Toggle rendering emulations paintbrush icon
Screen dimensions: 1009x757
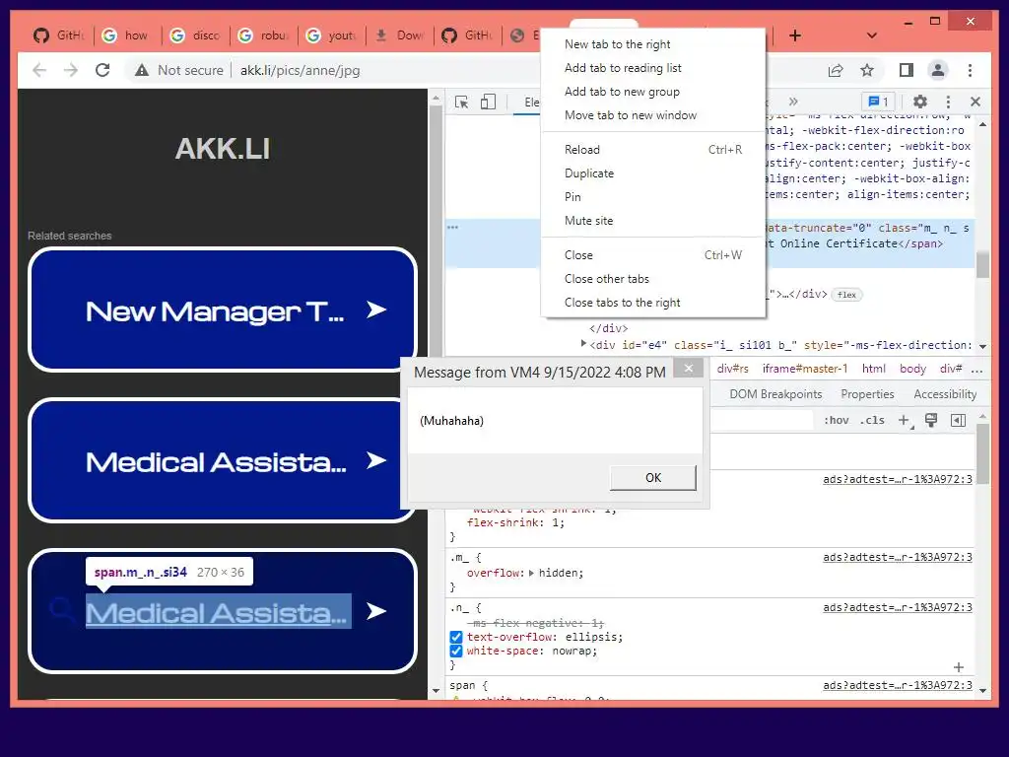(930, 420)
